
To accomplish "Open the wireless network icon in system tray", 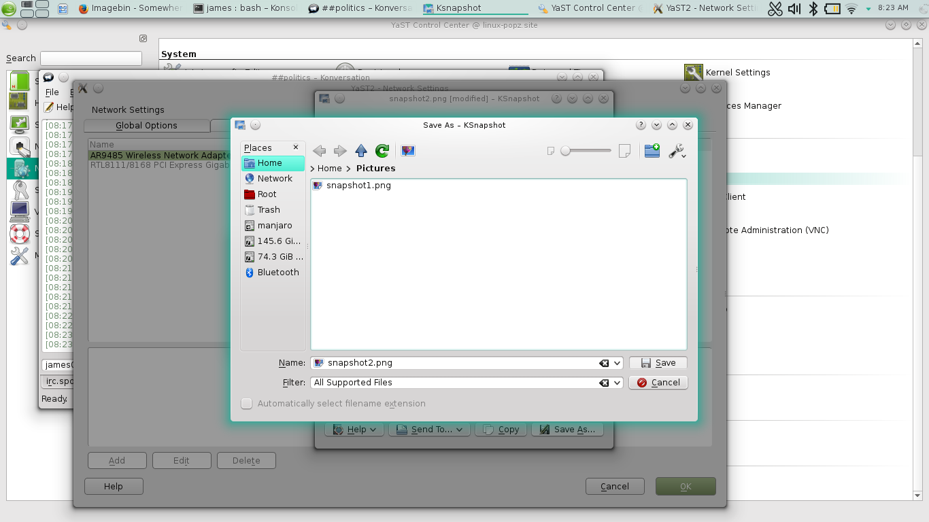I will (x=851, y=8).
